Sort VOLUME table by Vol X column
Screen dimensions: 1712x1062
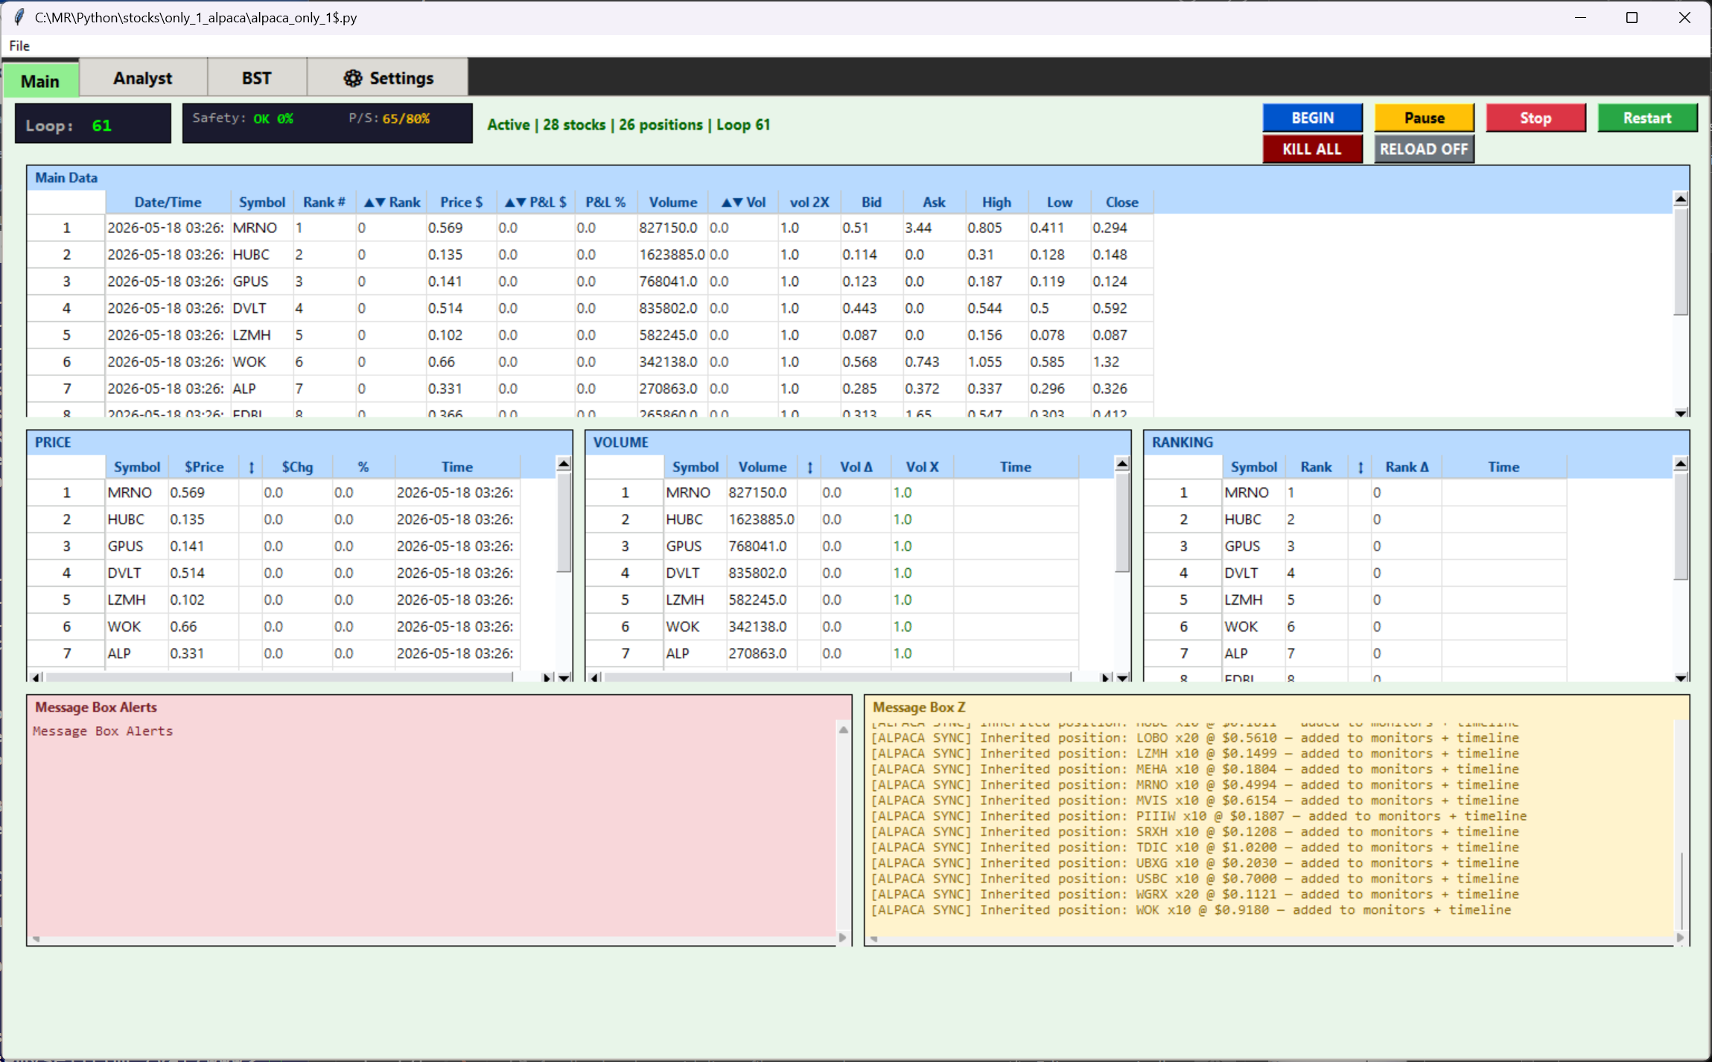[922, 467]
